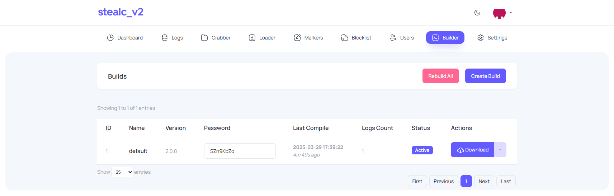Click the Rebuild All button

440,76
